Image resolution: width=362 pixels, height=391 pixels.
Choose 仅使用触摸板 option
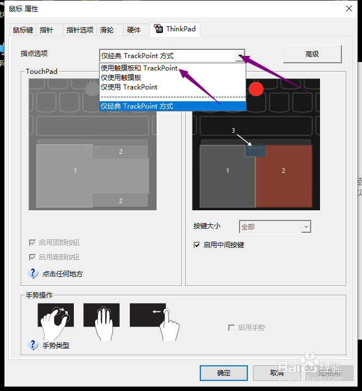[x=172, y=78]
